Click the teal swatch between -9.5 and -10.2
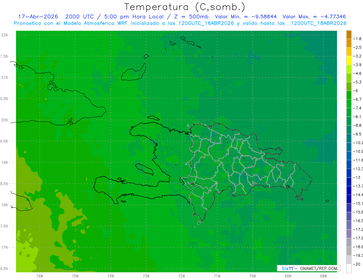363x280 pixels. (x=349, y=138)
